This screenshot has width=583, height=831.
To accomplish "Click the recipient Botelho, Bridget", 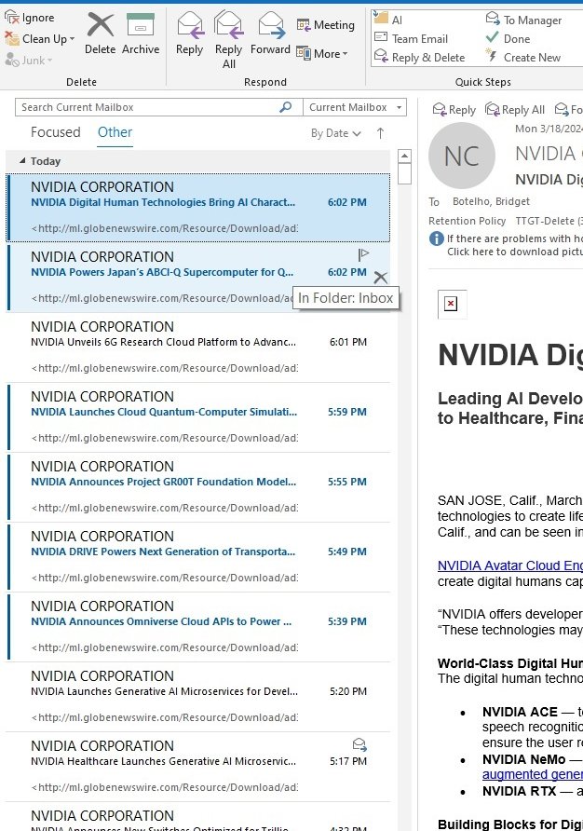I will (x=492, y=201).
